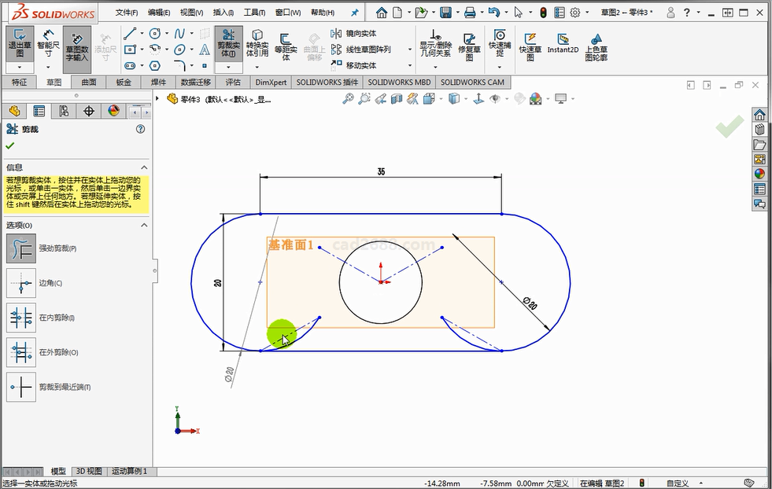Click the 上色草图轮廓 shaded sketch contours icon

(596, 46)
